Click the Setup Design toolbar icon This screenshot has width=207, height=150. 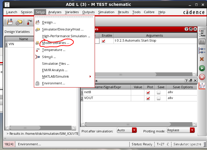point(10,22)
